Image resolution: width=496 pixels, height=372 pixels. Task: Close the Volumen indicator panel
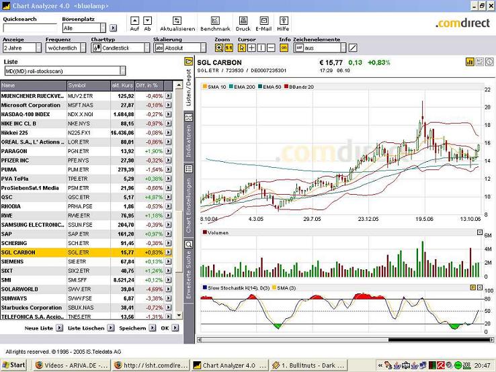coord(480,232)
